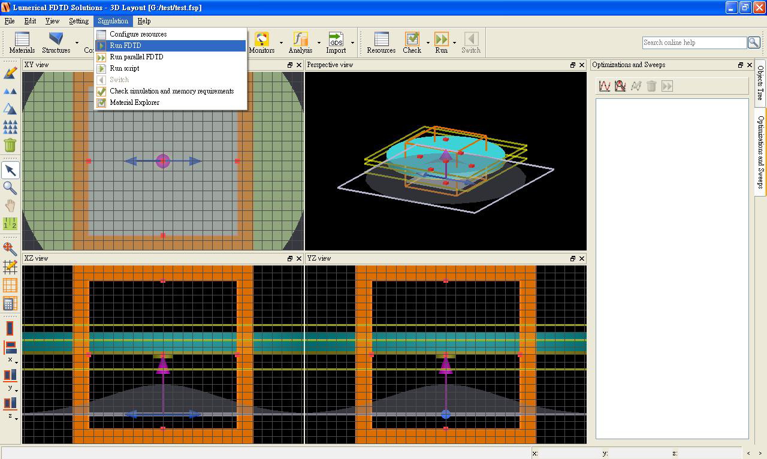The height and width of the screenshot is (459, 767).
Task: Open the Setting menu
Action: 78,21
